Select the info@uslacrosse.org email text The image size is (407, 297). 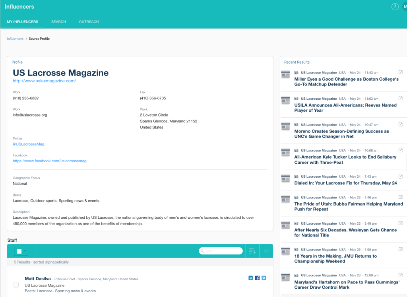pos(30,115)
